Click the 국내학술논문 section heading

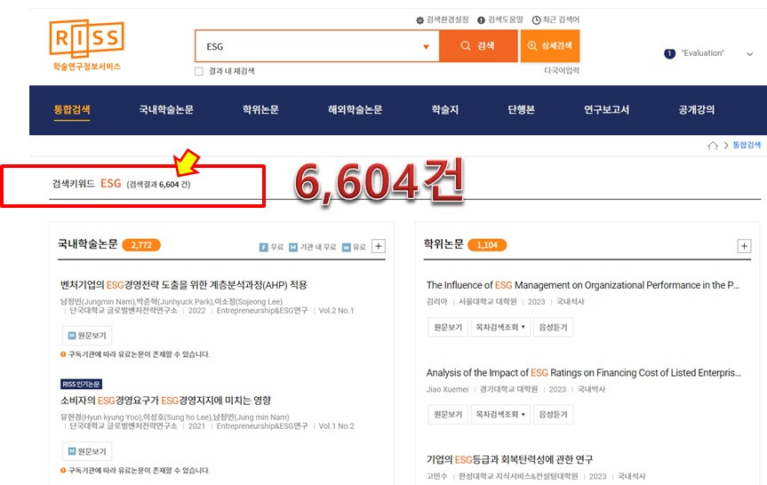(88, 244)
